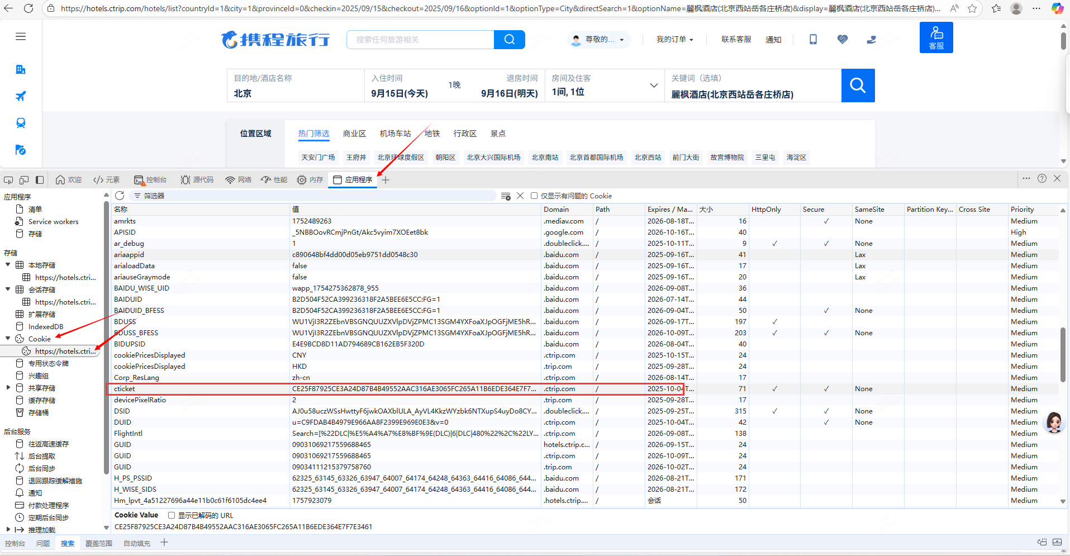The width and height of the screenshot is (1070, 556).
Task: Delete selected cookie X icon
Action: [520, 196]
